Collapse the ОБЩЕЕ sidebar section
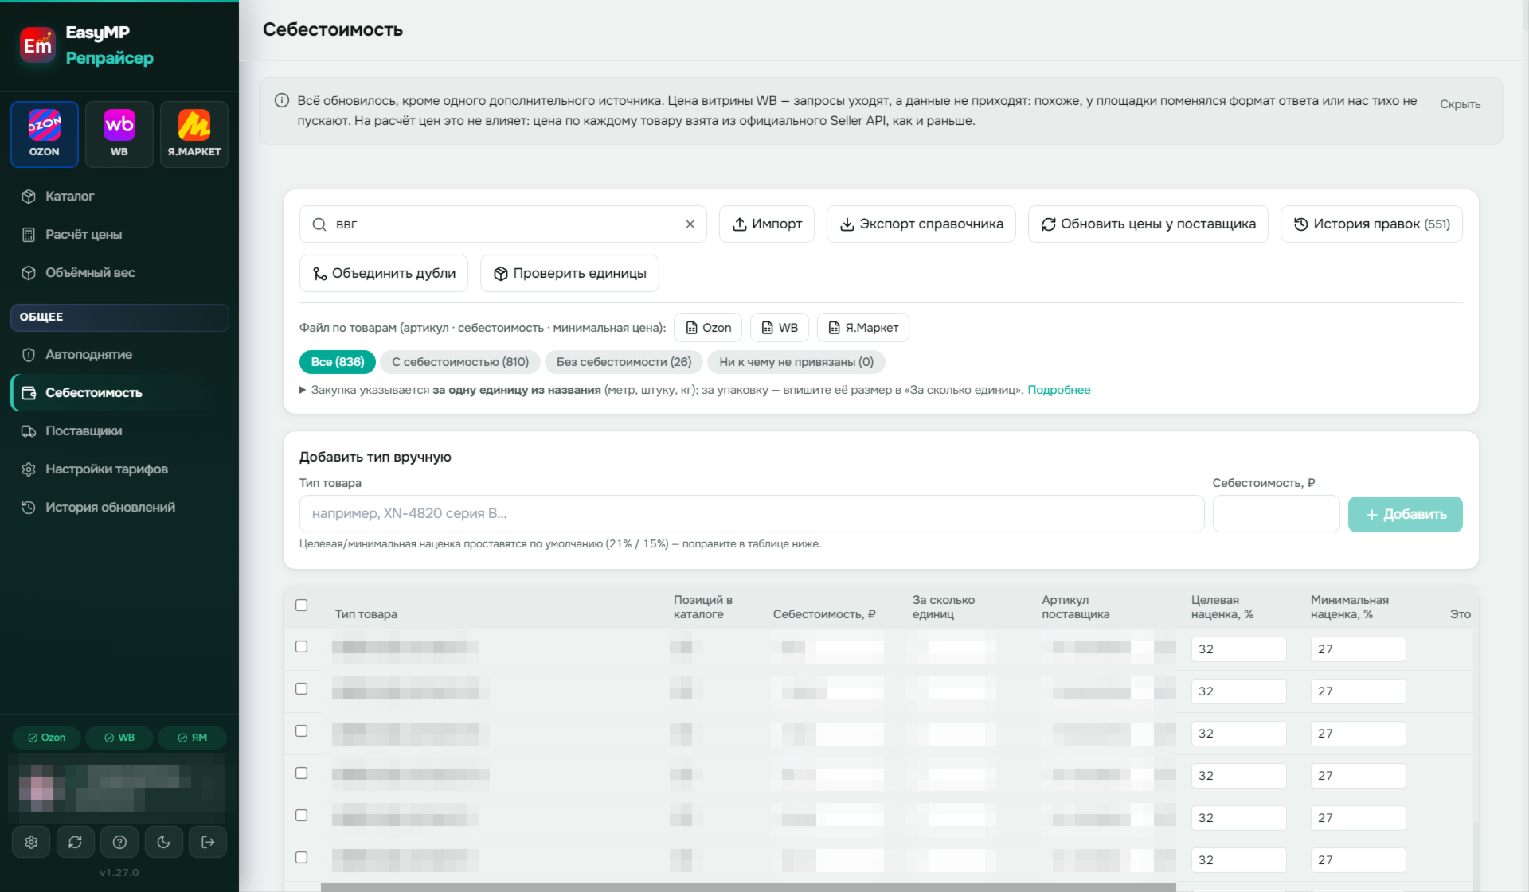 119,317
